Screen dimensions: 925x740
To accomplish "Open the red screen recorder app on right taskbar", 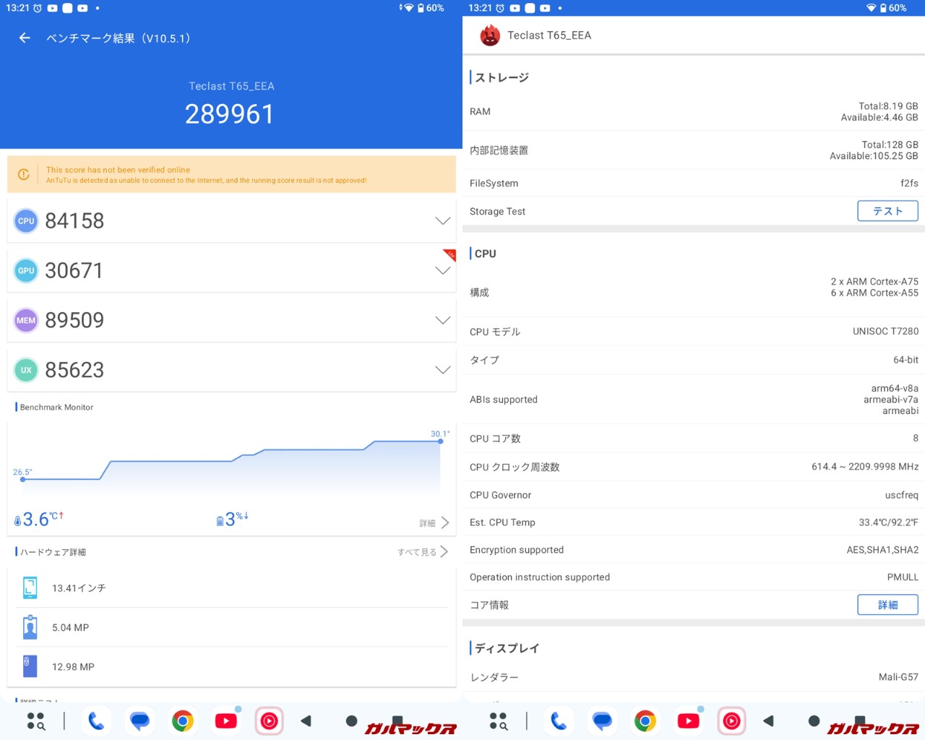I will 731,720.
